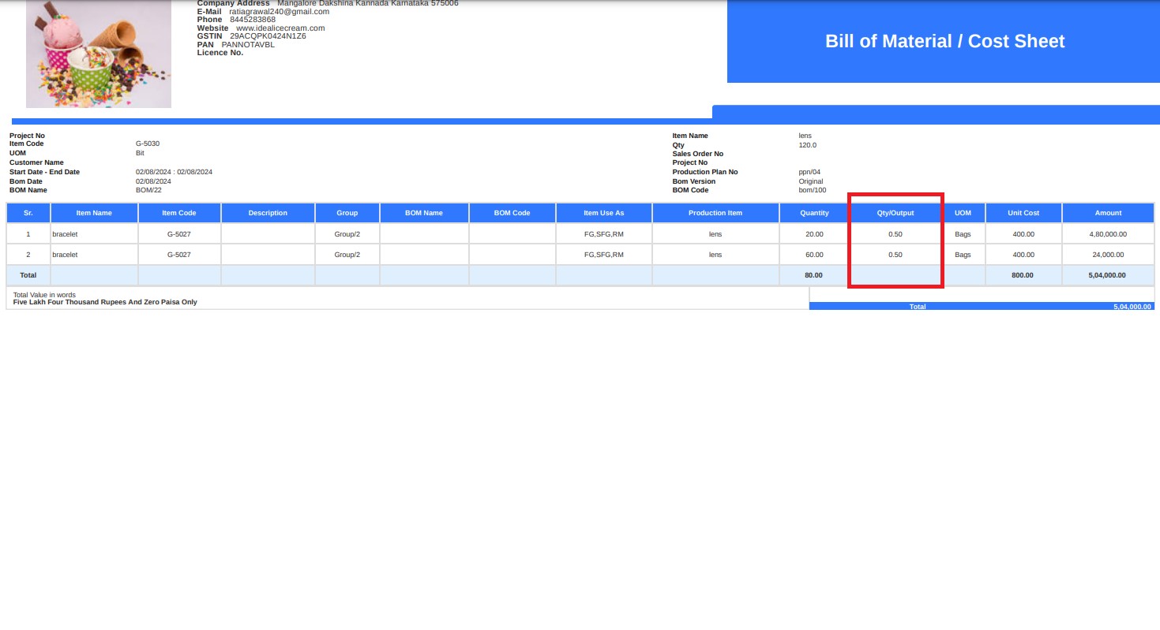This screenshot has height=630, width=1160.
Task: Select production plan value 'ppn/04'
Action: (x=809, y=172)
